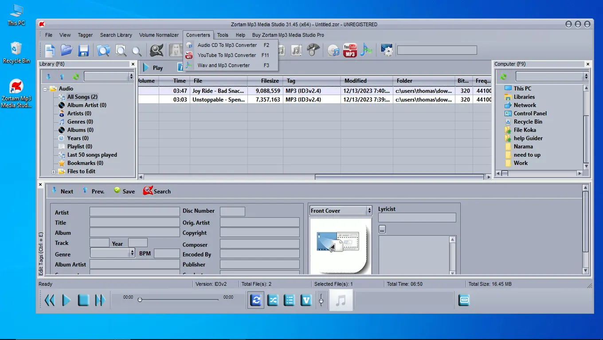Click the file list horizontal scrollbar
Image resolution: width=603 pixels, height=340 pixels.
(399, 177)
